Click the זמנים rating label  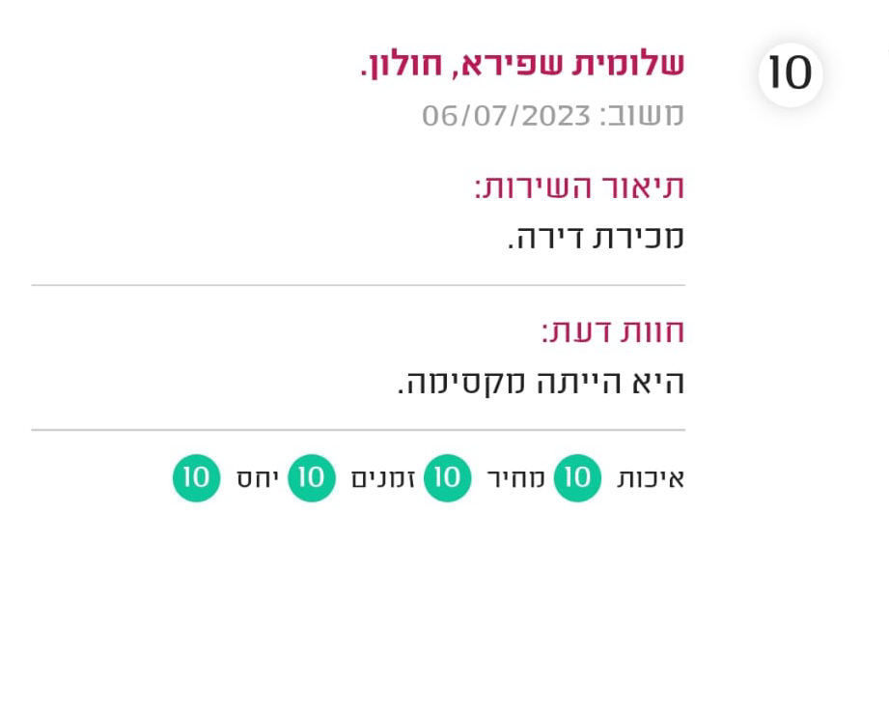382,478
